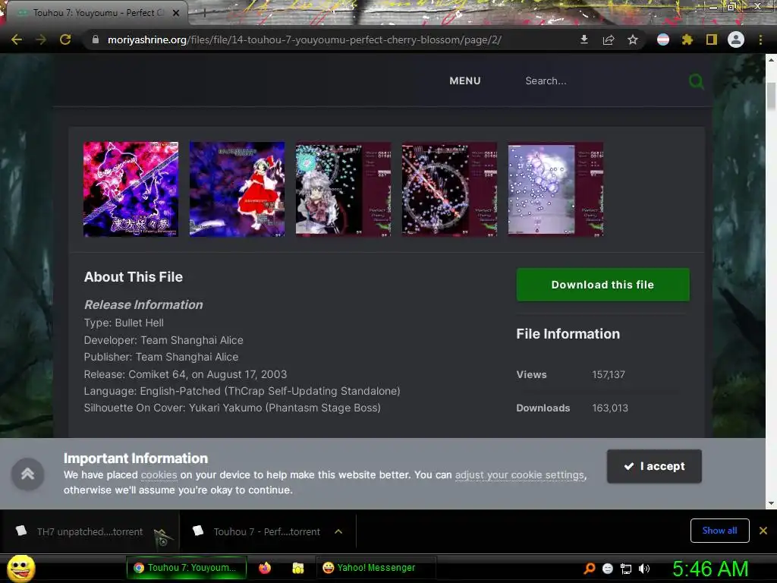777x583 pixels.
Task: Click the Language: English-Patched line
Action: click(x=242, y=391)
